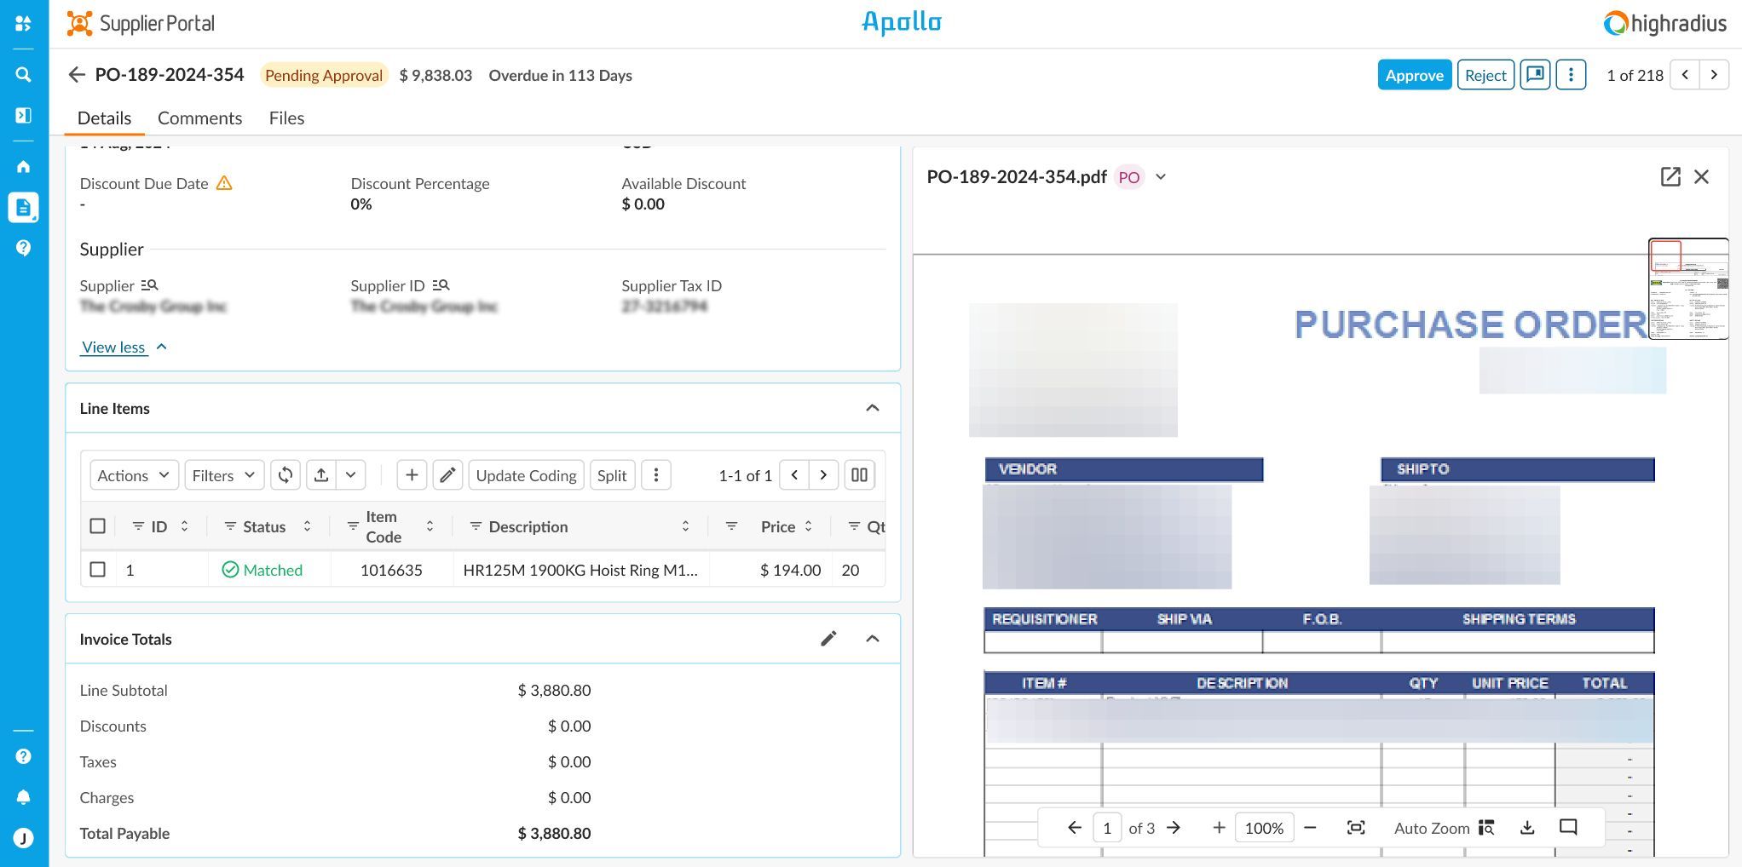Download the PDF document
The image size is (1742, 867).
point(1527,828)
